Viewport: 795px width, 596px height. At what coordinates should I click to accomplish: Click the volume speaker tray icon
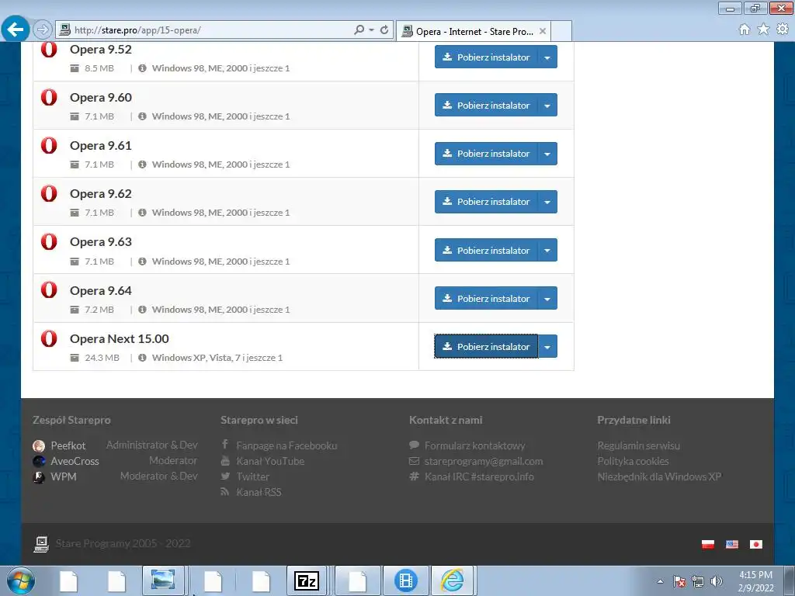point(717,581)
